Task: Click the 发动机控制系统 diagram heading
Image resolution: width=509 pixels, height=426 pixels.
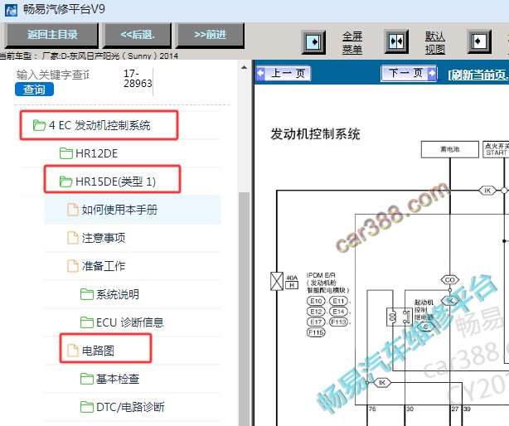Action: [x=315, y=134]
